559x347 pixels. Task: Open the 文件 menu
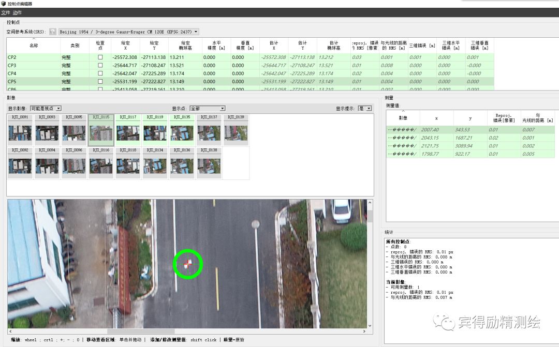[x=6, y=12]
